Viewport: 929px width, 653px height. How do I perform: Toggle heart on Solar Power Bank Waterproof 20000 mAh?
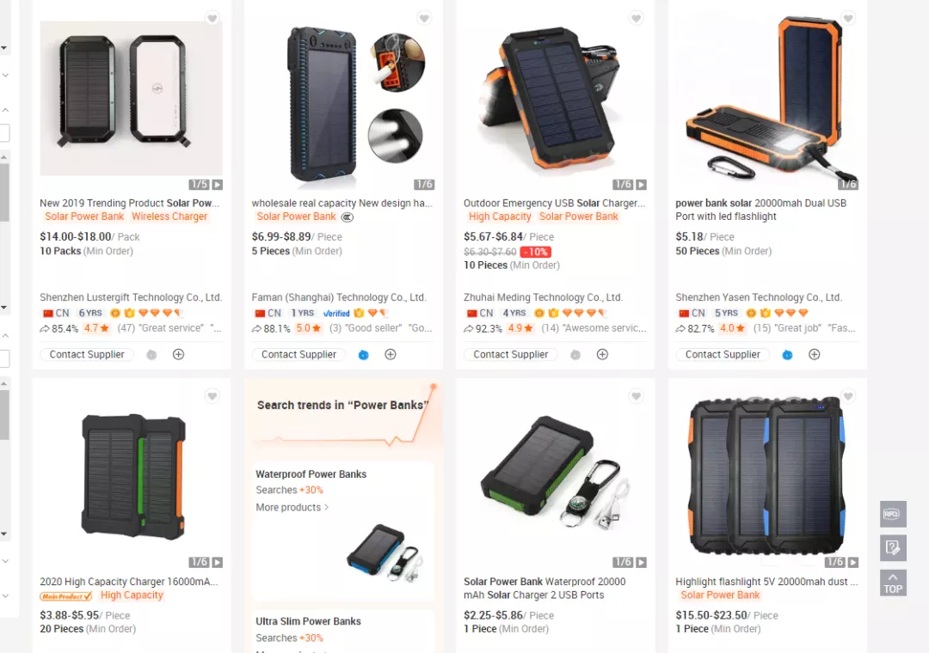coord(636,396)
